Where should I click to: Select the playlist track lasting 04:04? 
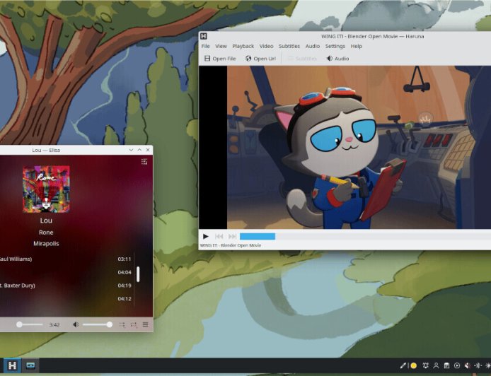(67, 272)
